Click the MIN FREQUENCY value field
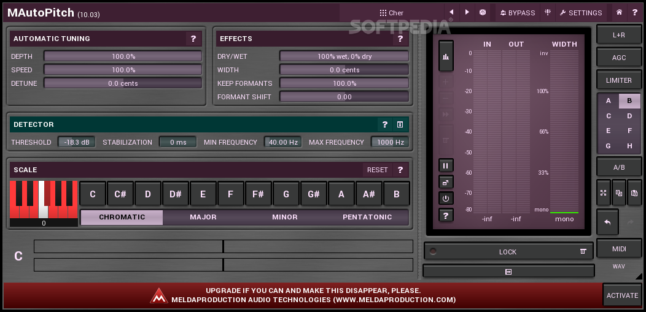The image size is (646, 312). (282, 142)
